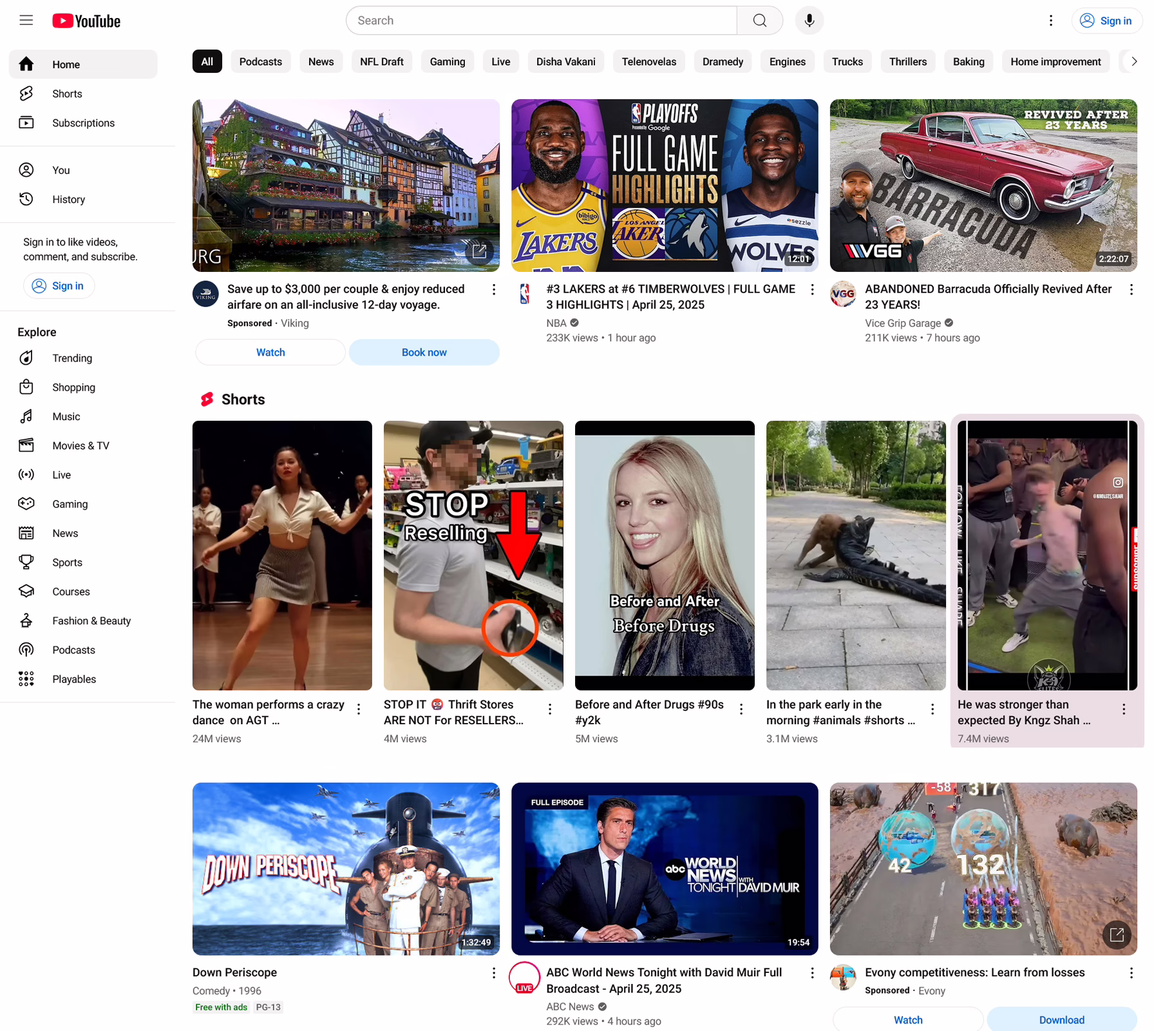Open options for ABANDONED Barracuda video
Image resolution: width=1154 pixels, height=1031 pixels.
click(1131, 290)
